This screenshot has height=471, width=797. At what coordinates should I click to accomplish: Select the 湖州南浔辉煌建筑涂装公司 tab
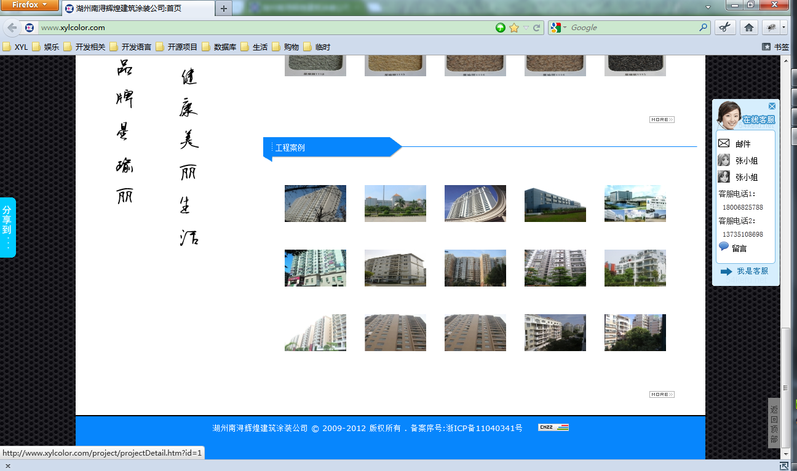[138, 9]
